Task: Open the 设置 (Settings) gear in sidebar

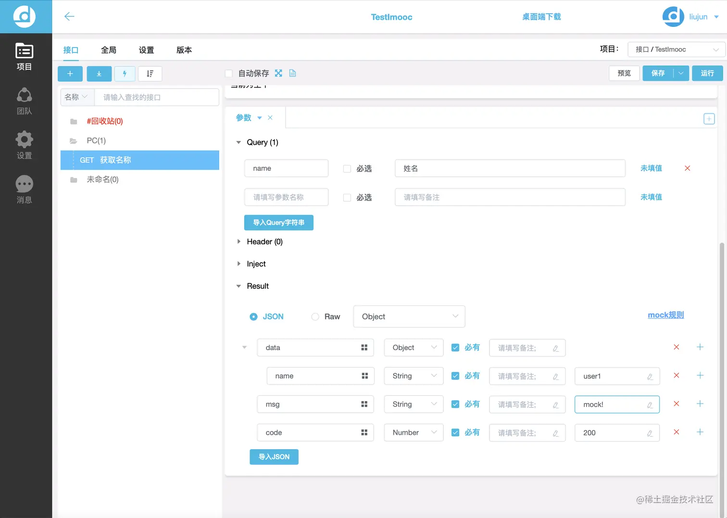Action: 24,146
